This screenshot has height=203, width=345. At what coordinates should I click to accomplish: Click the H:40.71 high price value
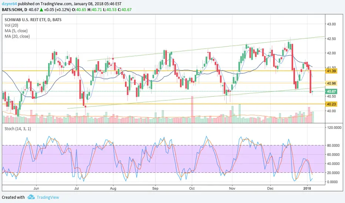click(x=95, y=10)
